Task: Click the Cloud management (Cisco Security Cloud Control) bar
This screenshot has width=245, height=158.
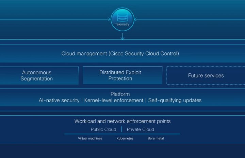Action: pyautogui.click(x=122, y=53)
